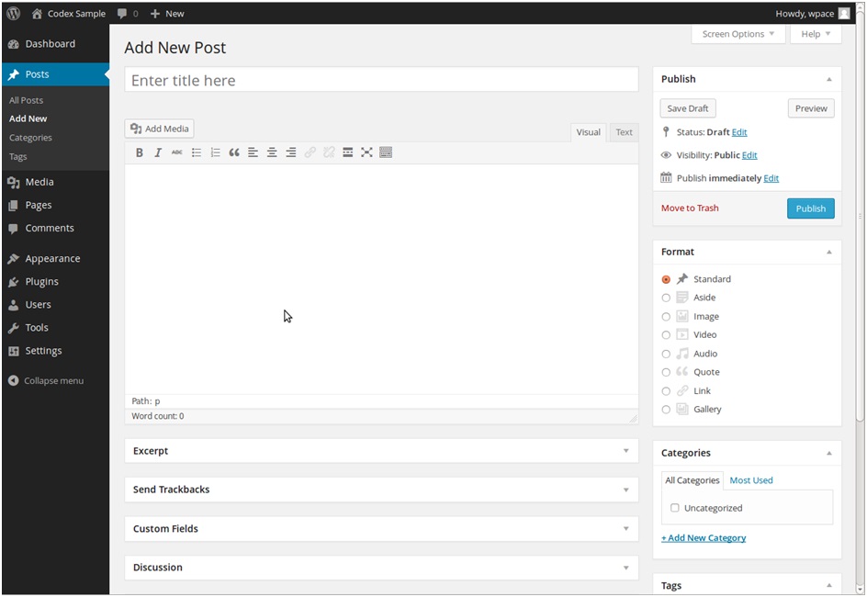Screen dimensions: 867x597
Task: Select the Aside post format
Action: (666, 298)
